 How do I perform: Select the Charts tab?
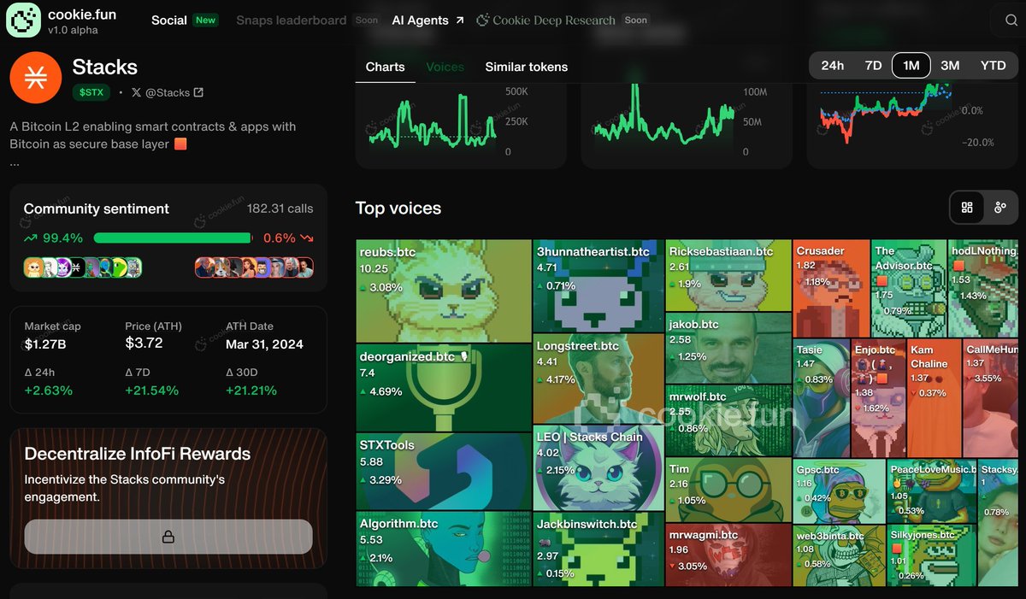[385, 67]
